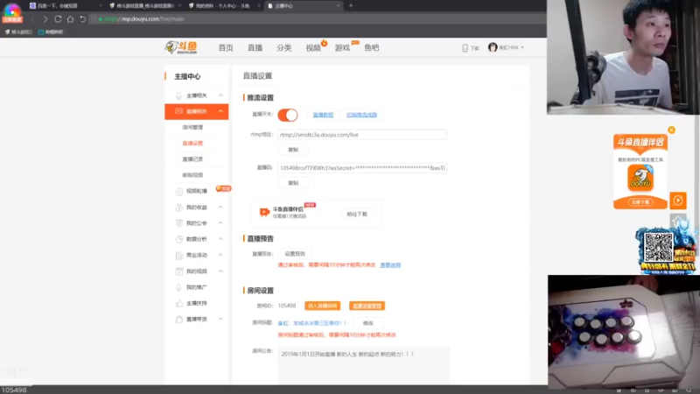Click the orange Douyu app icon in ad
This screenshot has height=394, width=700.
(x=640, y=178)
